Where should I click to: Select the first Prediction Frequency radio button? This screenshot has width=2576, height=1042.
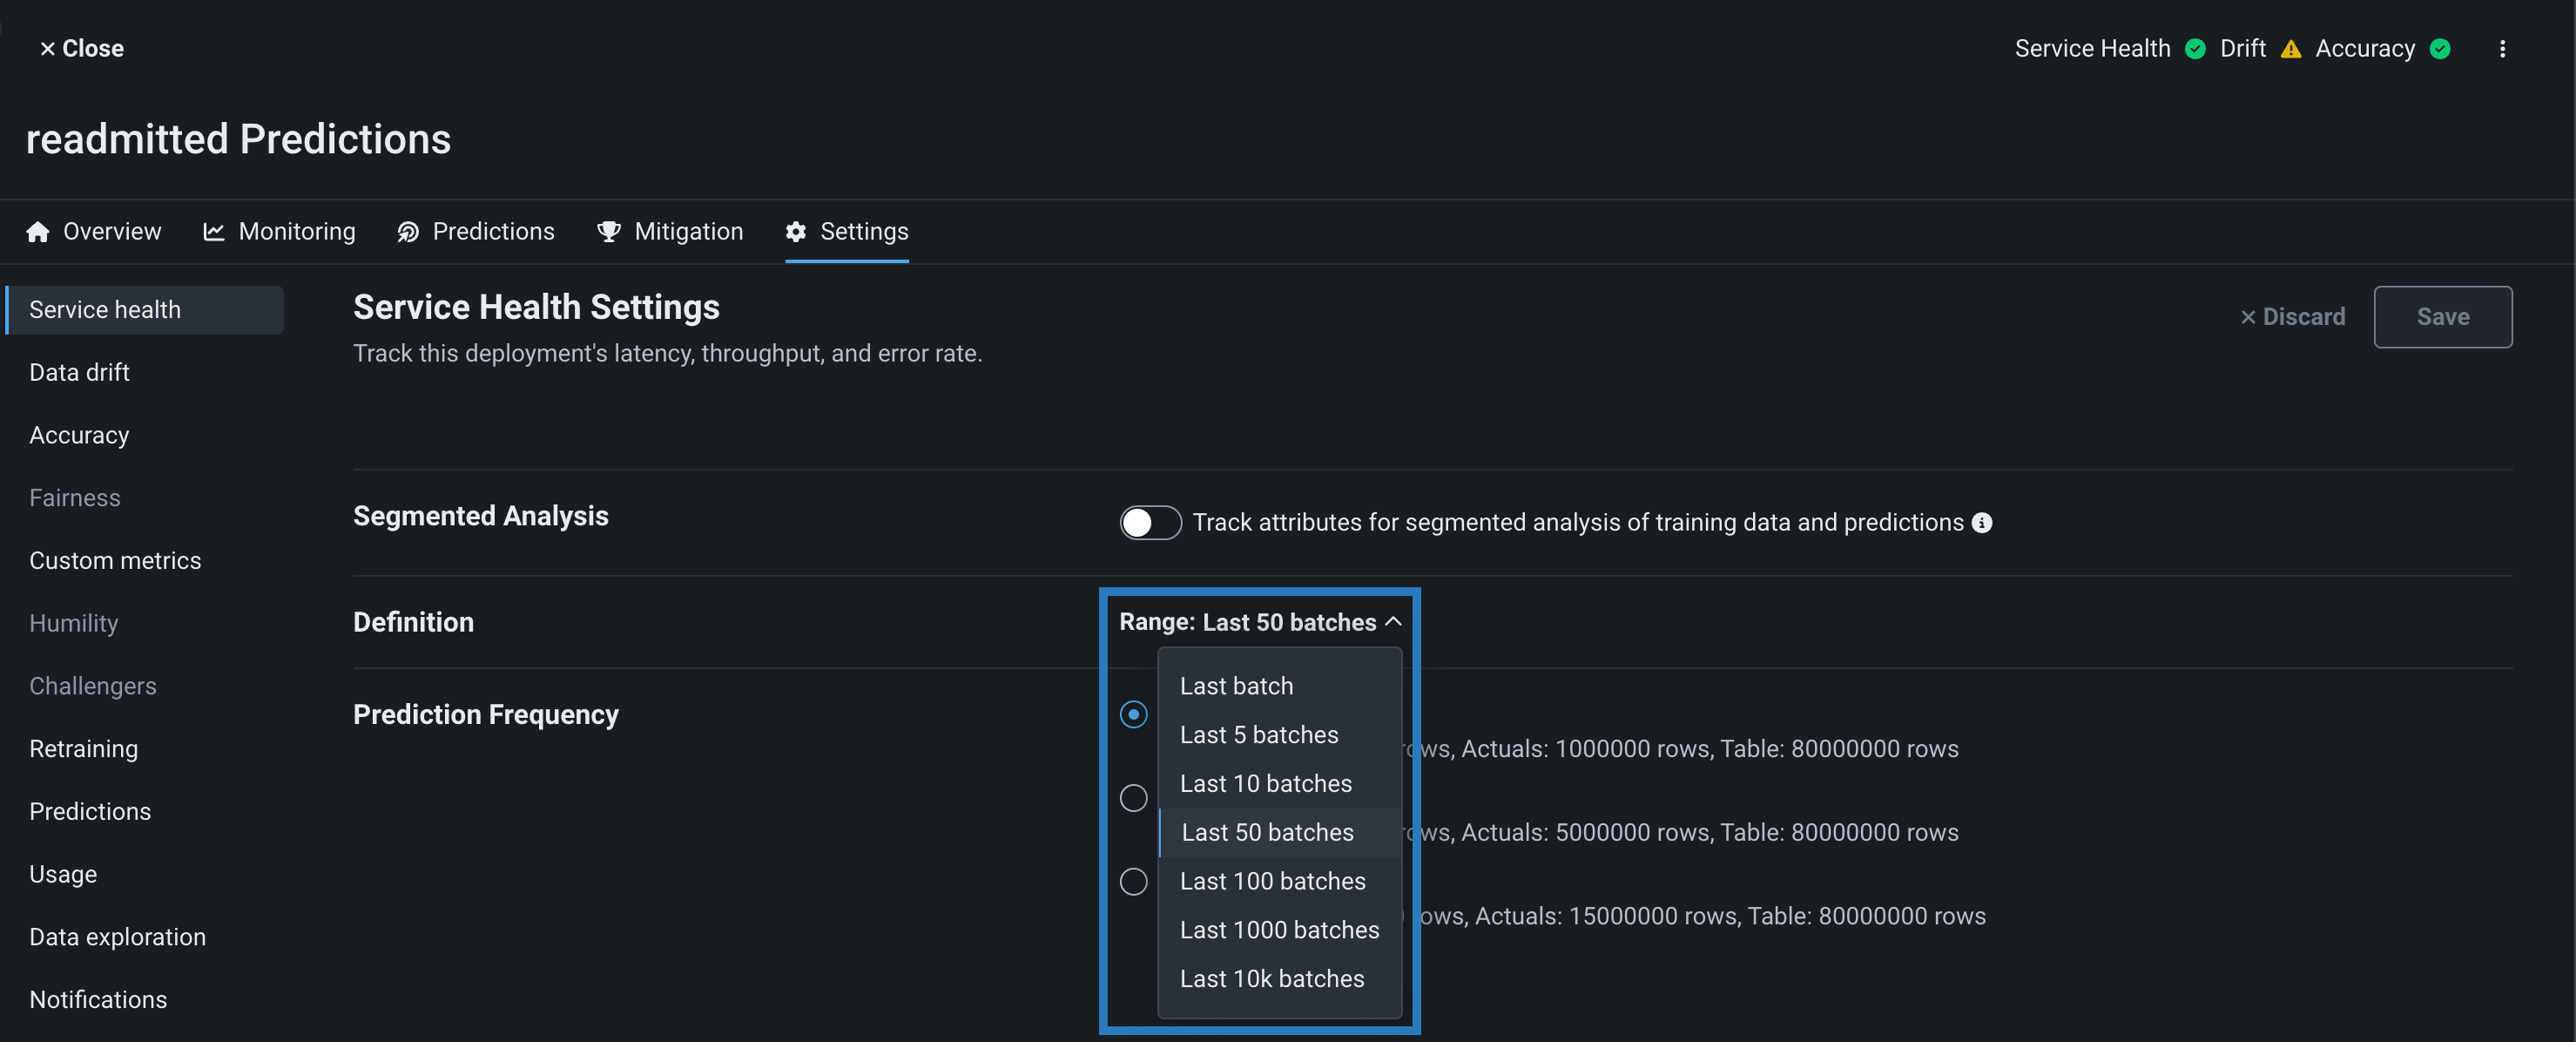[x=1133, y=714]
